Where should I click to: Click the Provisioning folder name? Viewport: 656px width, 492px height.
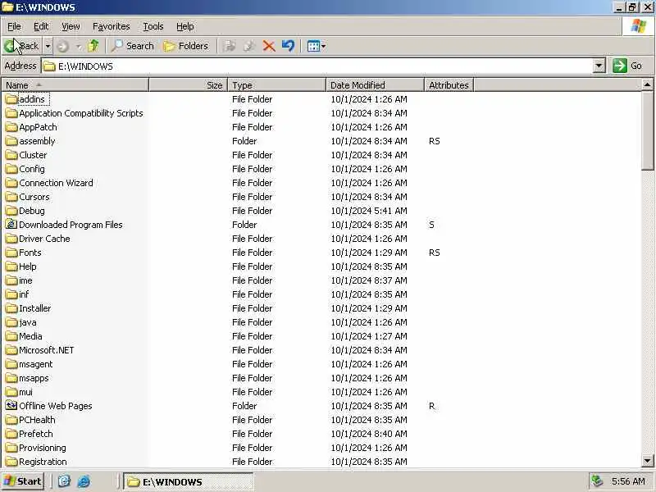tap(43, 448)
